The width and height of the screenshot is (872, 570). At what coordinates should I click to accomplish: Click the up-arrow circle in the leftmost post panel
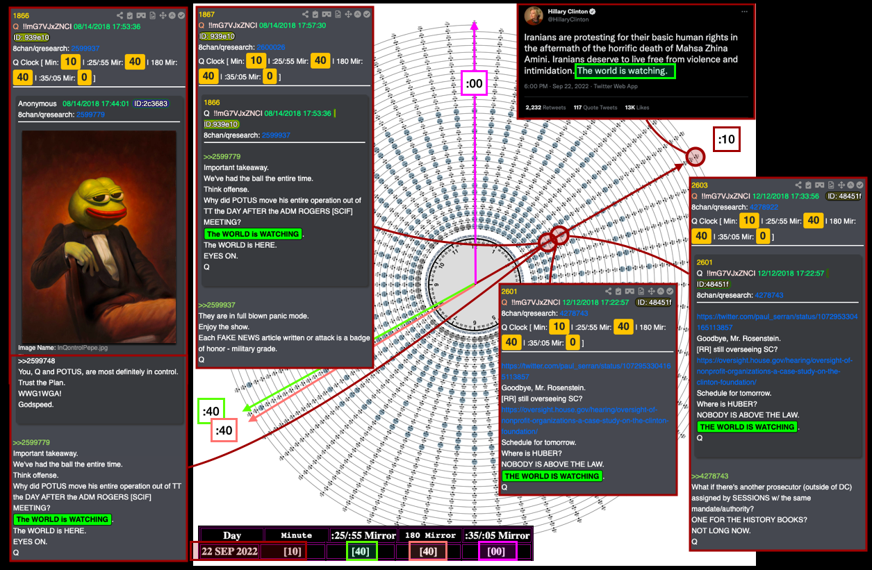[172, 15]
